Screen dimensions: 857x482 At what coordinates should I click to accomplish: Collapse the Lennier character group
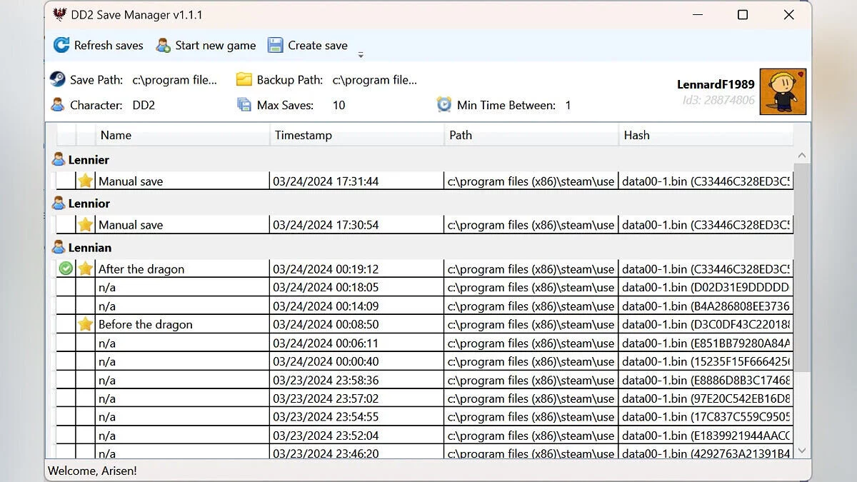click(x=59, y=160)
